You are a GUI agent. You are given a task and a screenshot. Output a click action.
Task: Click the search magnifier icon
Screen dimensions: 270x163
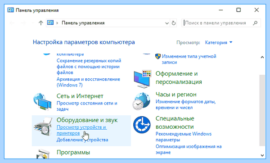pos(255,23)
